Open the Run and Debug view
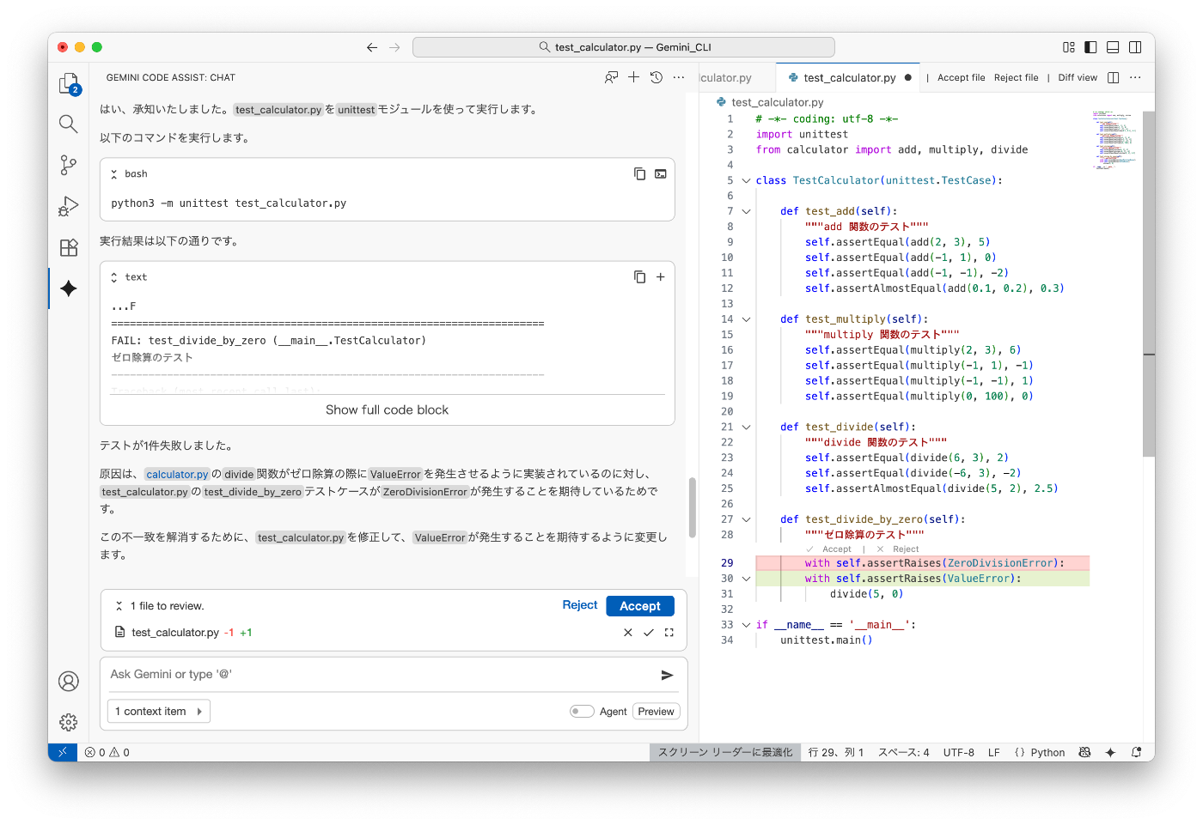The image size is (1203, 825). pyautogui.click(x=69, y=206)
